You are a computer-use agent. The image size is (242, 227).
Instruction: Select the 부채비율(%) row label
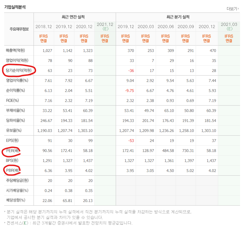pyautogui.click(x=15, y=111)
